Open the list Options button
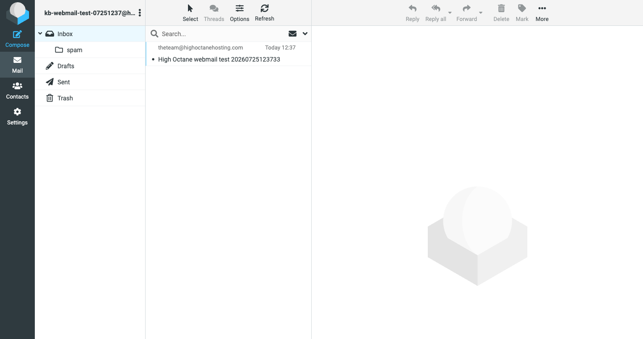The width and height of the screenshot is (643, 339). (240, 13)
